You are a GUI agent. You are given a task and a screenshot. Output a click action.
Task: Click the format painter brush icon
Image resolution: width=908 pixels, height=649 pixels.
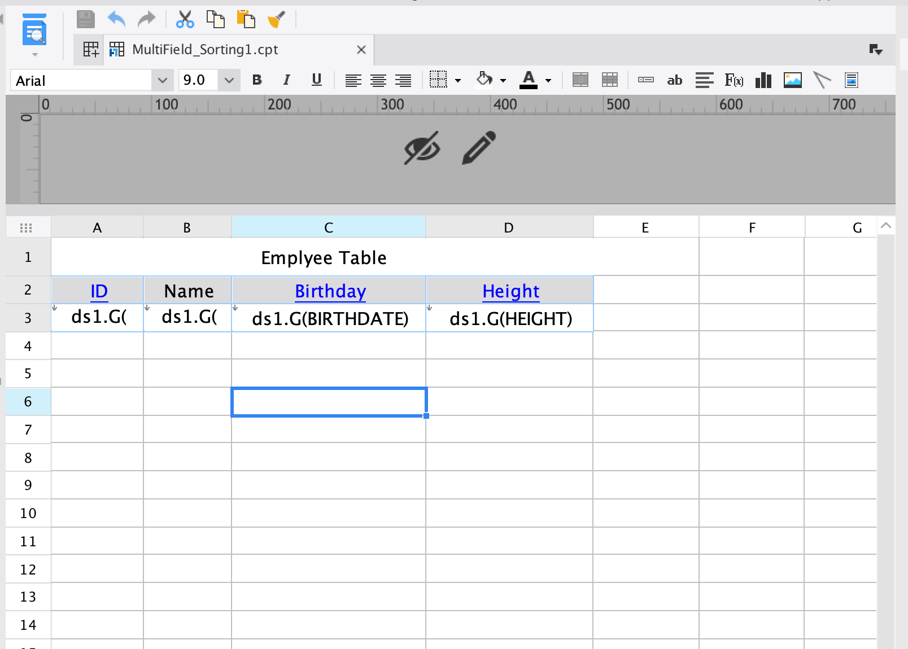[x=277, y=19]
